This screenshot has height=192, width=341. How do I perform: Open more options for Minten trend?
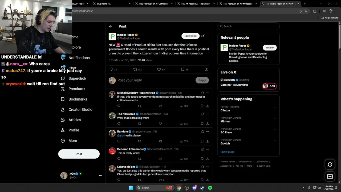point(275,118)
